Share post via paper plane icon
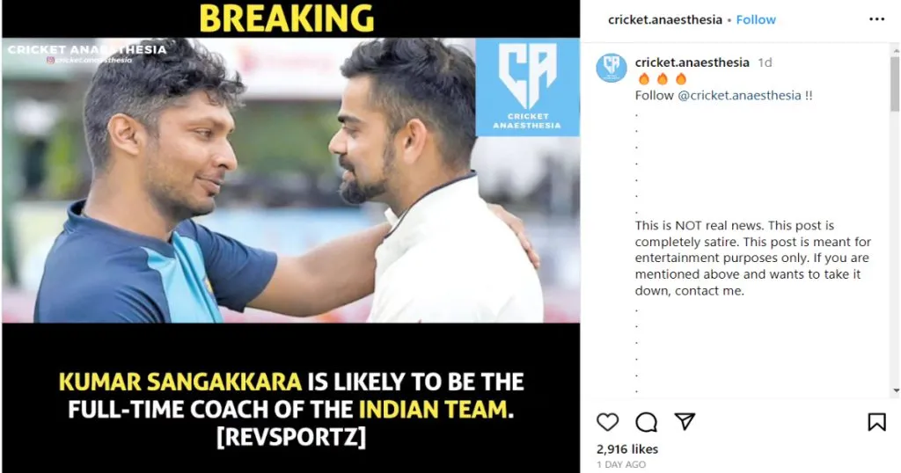Image resolution: width=901 pixels, height=473 pixels. [x=685, y=421]
